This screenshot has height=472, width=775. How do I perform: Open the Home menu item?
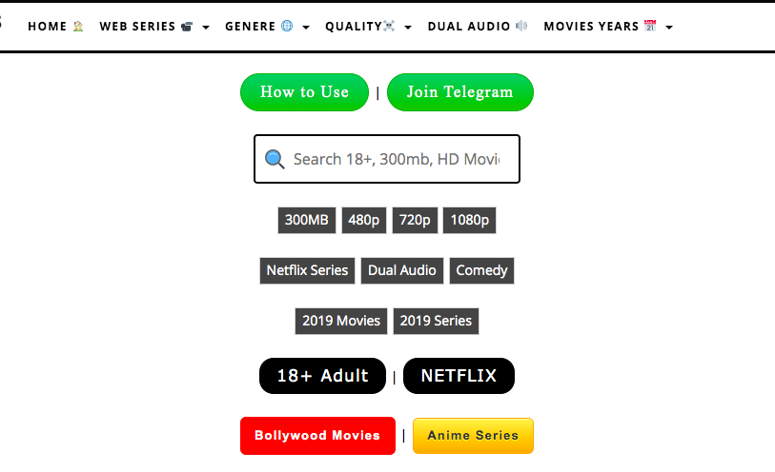point(55,27)
